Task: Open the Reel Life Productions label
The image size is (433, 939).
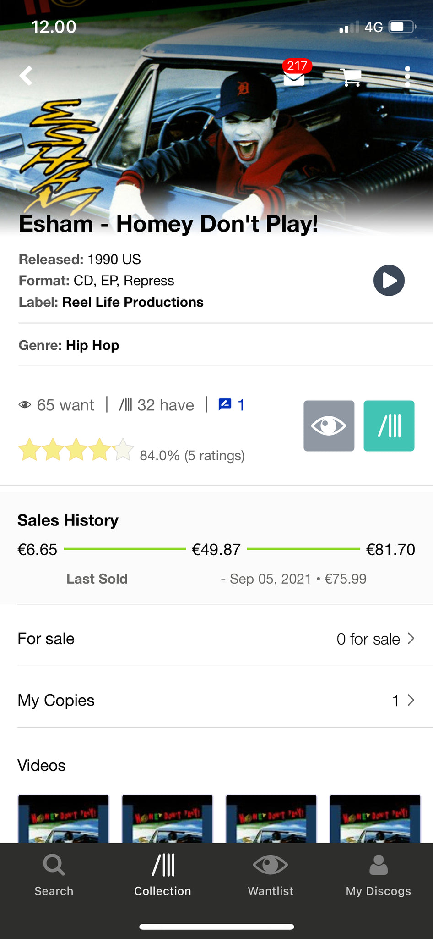Action: (133, 302)
